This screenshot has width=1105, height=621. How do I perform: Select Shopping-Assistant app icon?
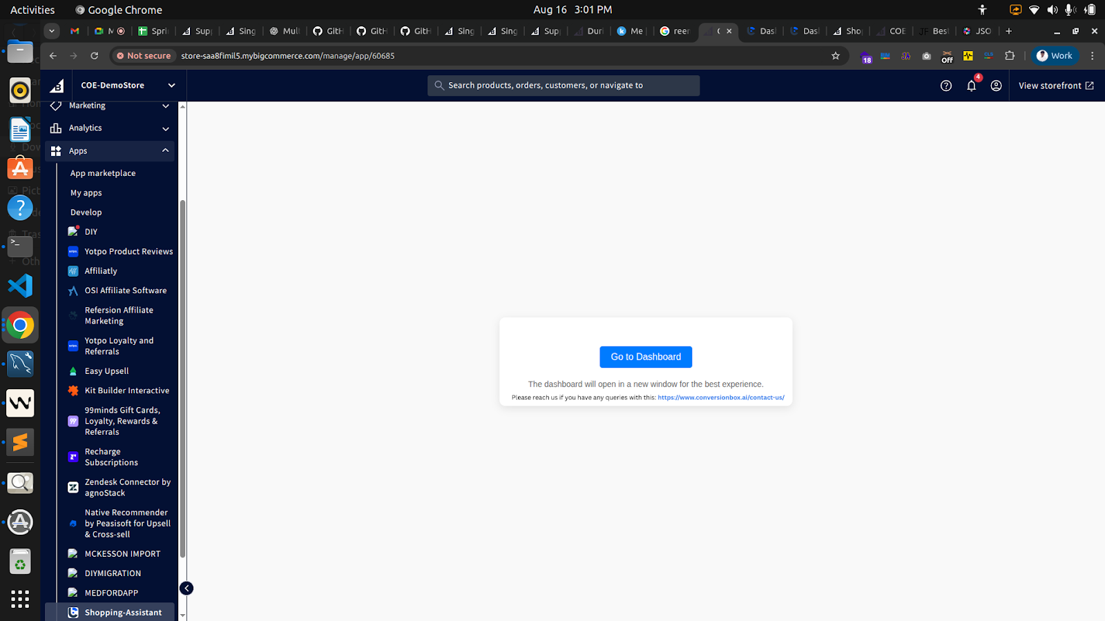point(73,612)
